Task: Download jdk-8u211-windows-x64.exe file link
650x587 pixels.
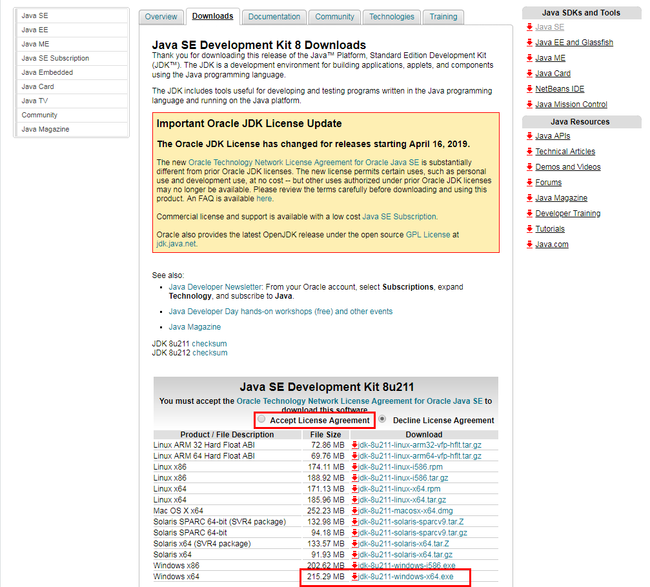Action: 406,577
